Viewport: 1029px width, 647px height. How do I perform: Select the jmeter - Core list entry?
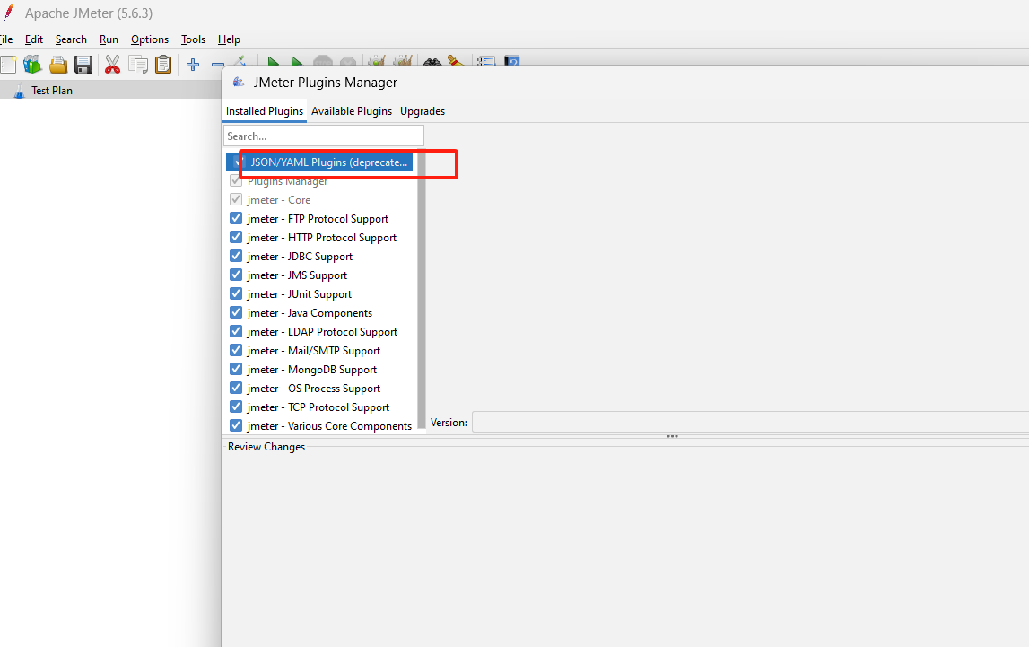321,199
